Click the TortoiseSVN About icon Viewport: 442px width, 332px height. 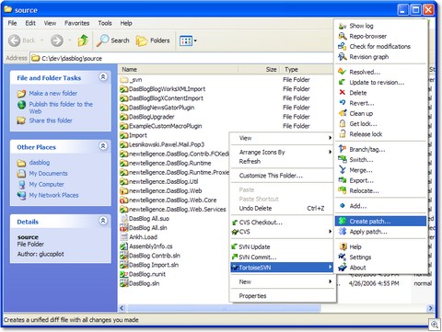pyautogui.click(x=343, y=268)
